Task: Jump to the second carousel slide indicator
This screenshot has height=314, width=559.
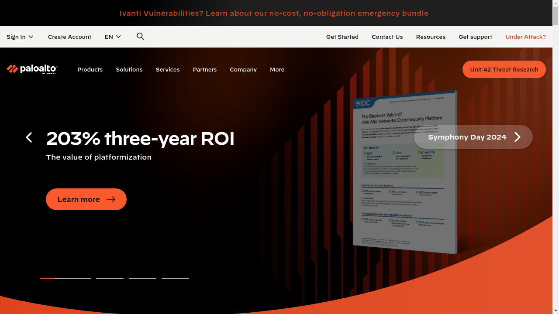Action: (x=110, y=278)
